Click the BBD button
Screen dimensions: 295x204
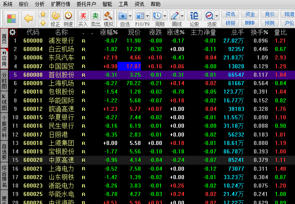pos(250,23)
